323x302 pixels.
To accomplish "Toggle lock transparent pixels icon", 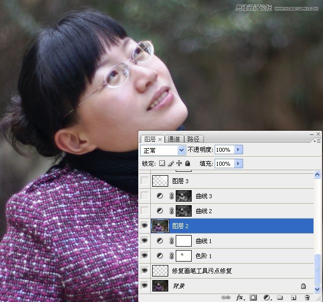I will pyautogui.click(x=162, y=163).
